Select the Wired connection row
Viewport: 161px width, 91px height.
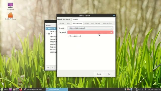click(x=51, y=31)
